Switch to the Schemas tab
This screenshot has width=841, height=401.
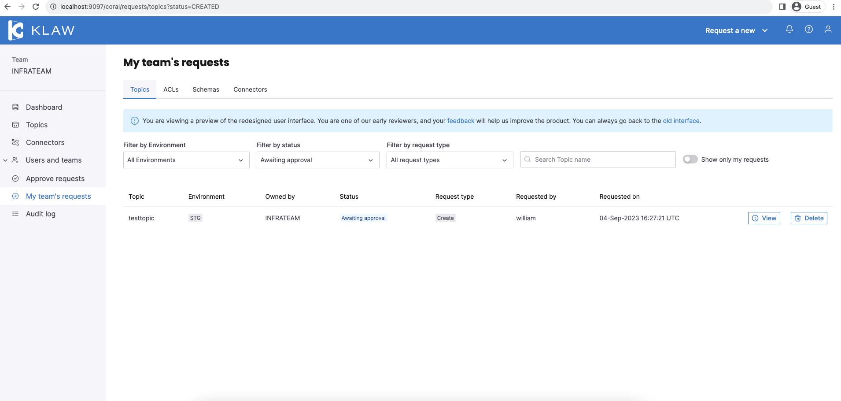click(206, 89)
